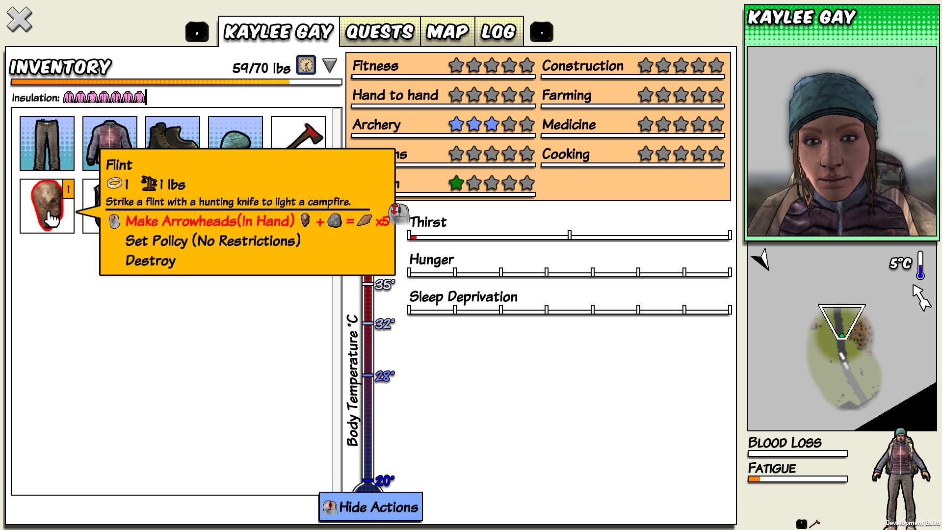Screen dimensions: 942x530
Task: Click the clock icon beside weight
Action: (x=306, y=65)
